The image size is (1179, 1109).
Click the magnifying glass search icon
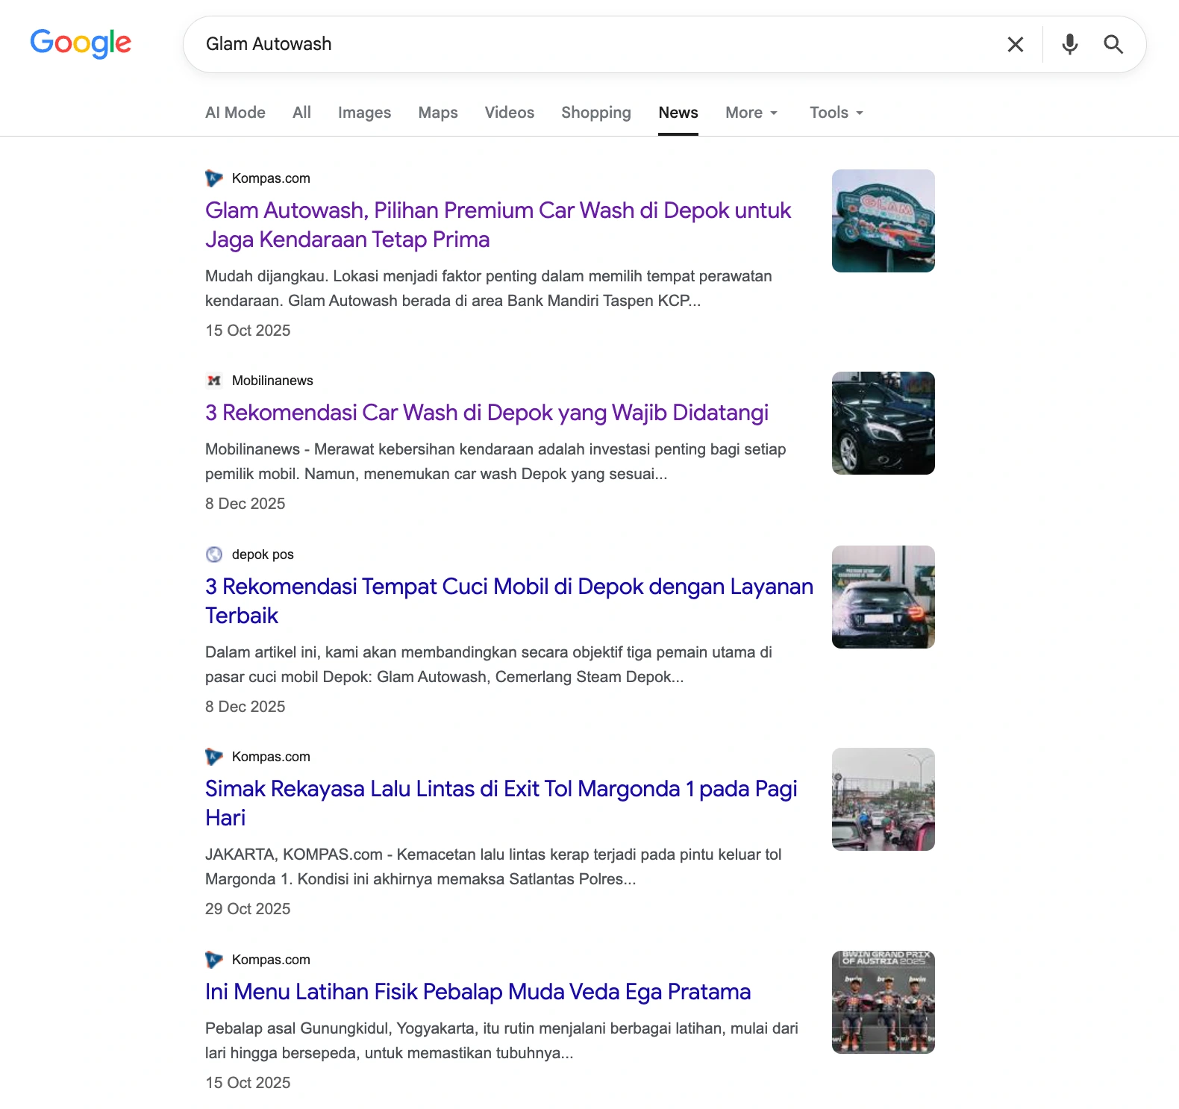(1113, 45)
